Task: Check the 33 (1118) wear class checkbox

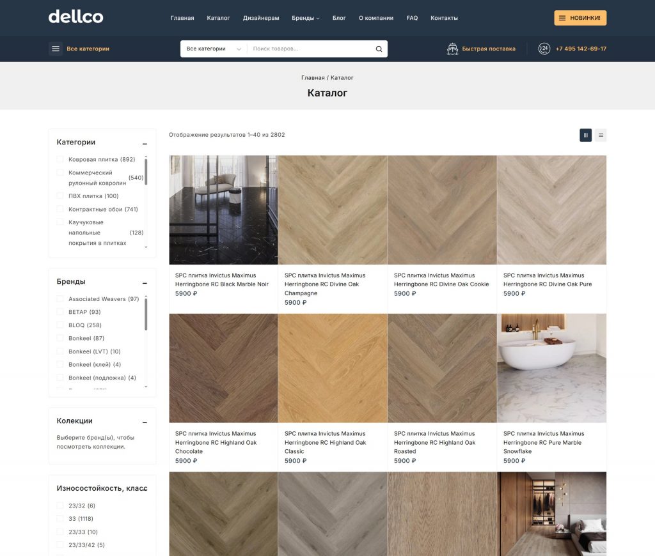Action: [x=60, y=518]
